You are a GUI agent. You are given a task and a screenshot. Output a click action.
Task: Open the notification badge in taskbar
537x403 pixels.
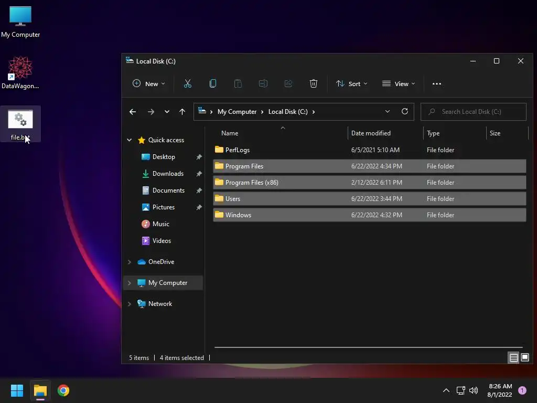[x=522, y=390]
